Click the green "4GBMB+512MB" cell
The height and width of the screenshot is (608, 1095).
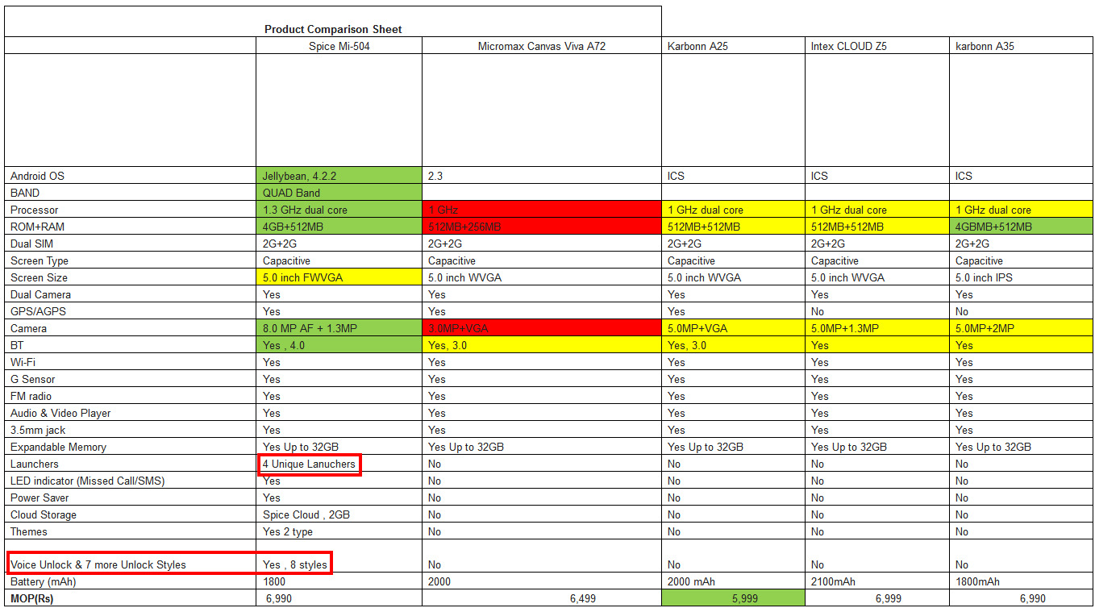1022,227
